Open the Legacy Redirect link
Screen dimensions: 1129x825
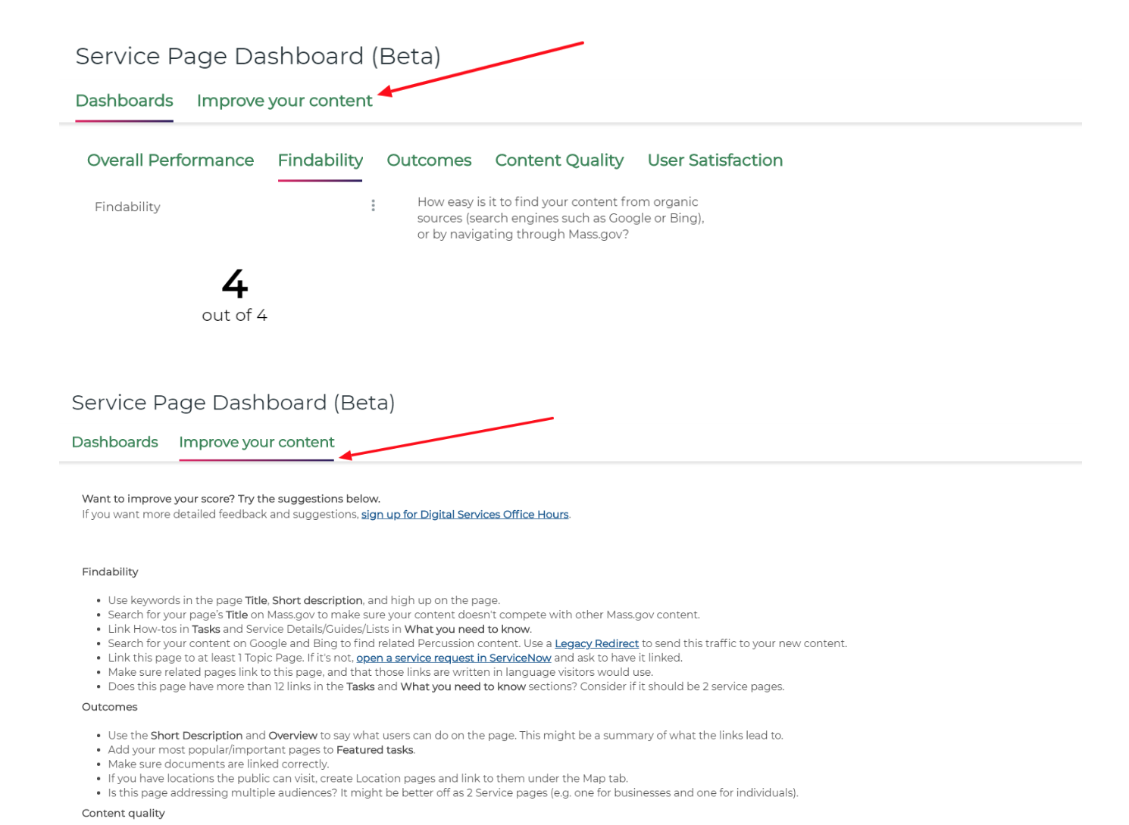(x=596, y=643)
